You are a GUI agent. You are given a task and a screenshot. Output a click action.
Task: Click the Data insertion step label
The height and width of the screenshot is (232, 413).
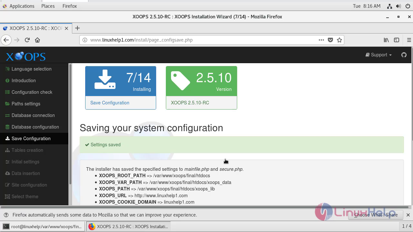click(26, 173)
